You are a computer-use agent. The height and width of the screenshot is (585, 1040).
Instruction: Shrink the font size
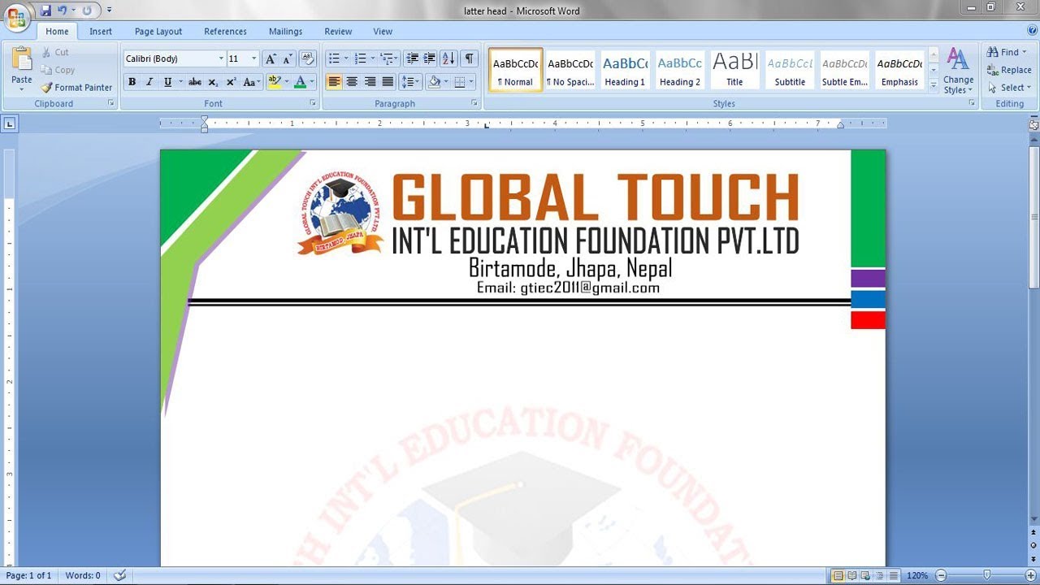click(x=288, y=58)
